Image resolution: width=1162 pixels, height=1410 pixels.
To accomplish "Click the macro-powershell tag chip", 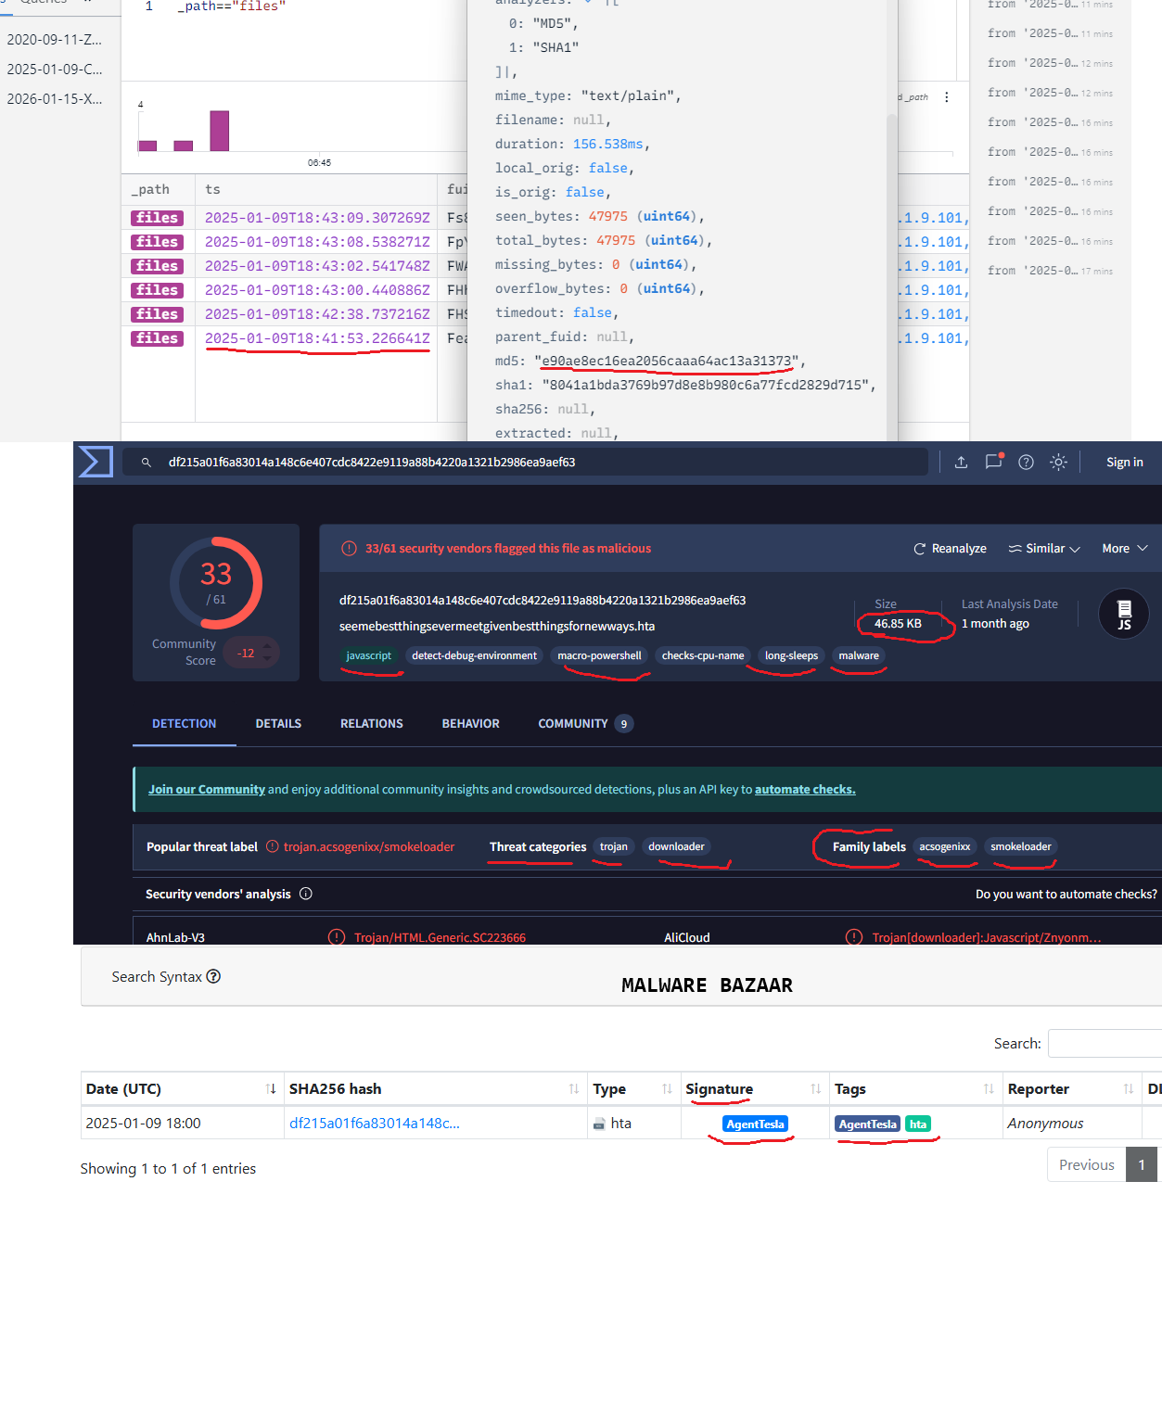I will [x=599, y=655].
